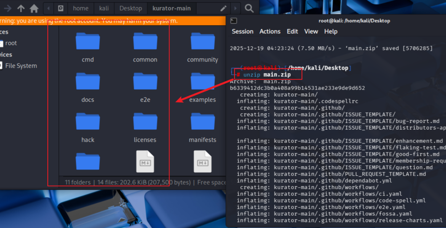Image resolution: width=446 pixels, height=228 pixels.
Task: Click the '/home/kali/Desktop' prompt path
Action: tap(318, 68)
